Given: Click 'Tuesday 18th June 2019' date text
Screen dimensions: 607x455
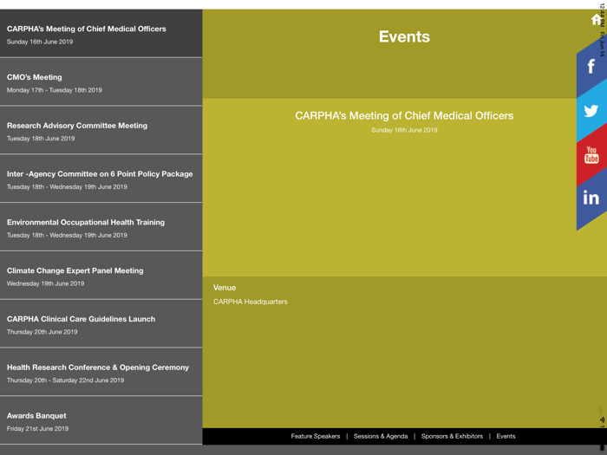Looking at the screenshot, I should pyautogui.click(x=41, y=139).
